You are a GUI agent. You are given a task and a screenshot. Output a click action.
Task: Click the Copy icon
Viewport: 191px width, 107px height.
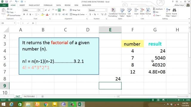[8, 12]
